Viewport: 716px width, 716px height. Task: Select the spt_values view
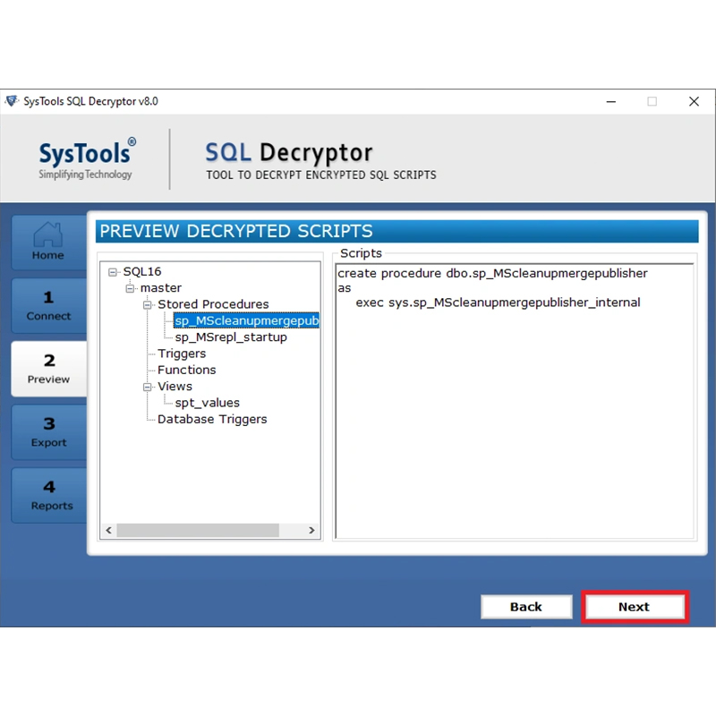208,404
